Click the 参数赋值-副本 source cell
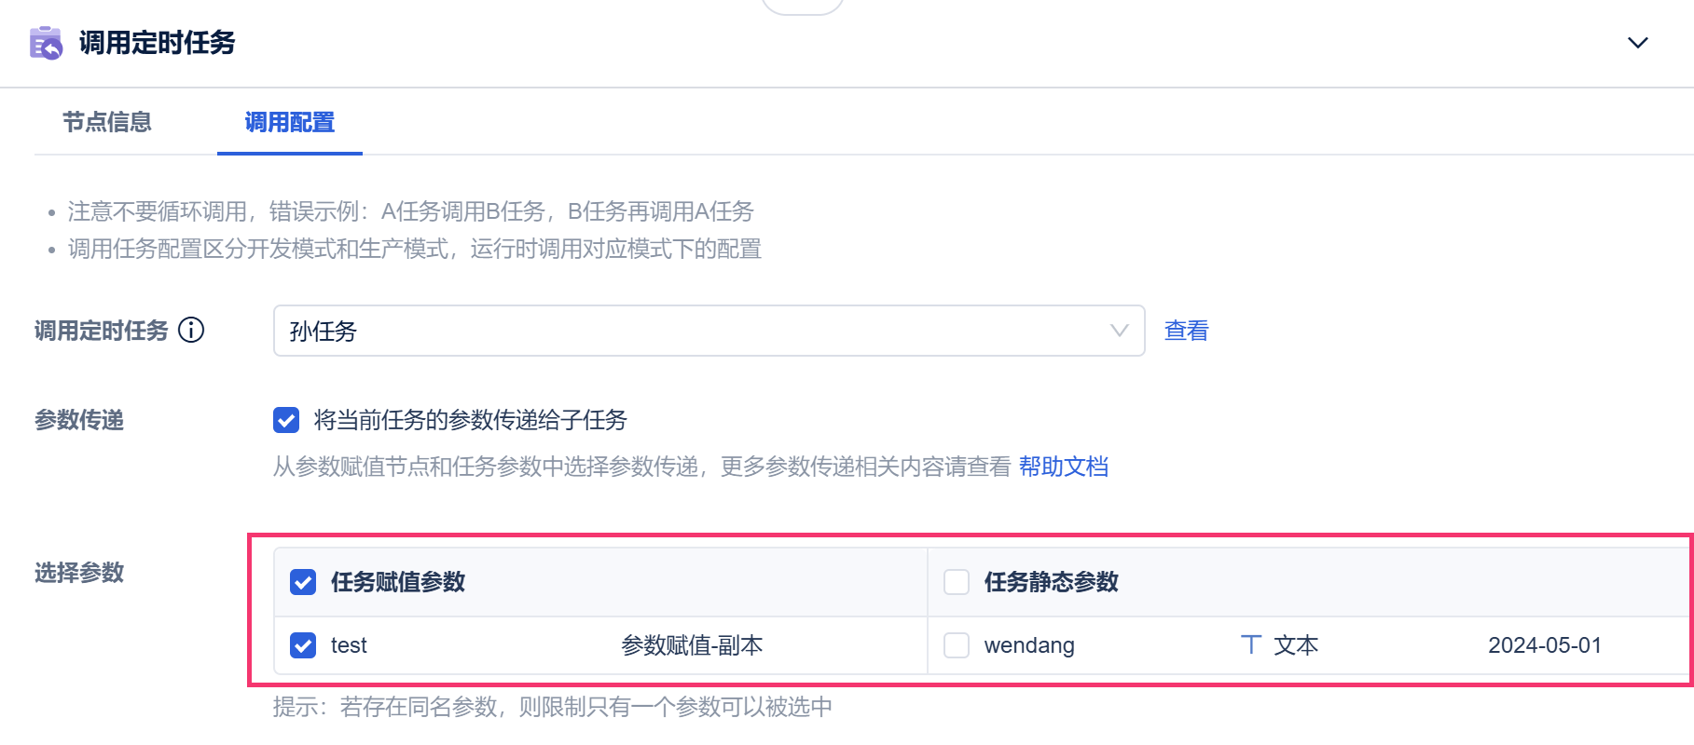 pos(692,645)
